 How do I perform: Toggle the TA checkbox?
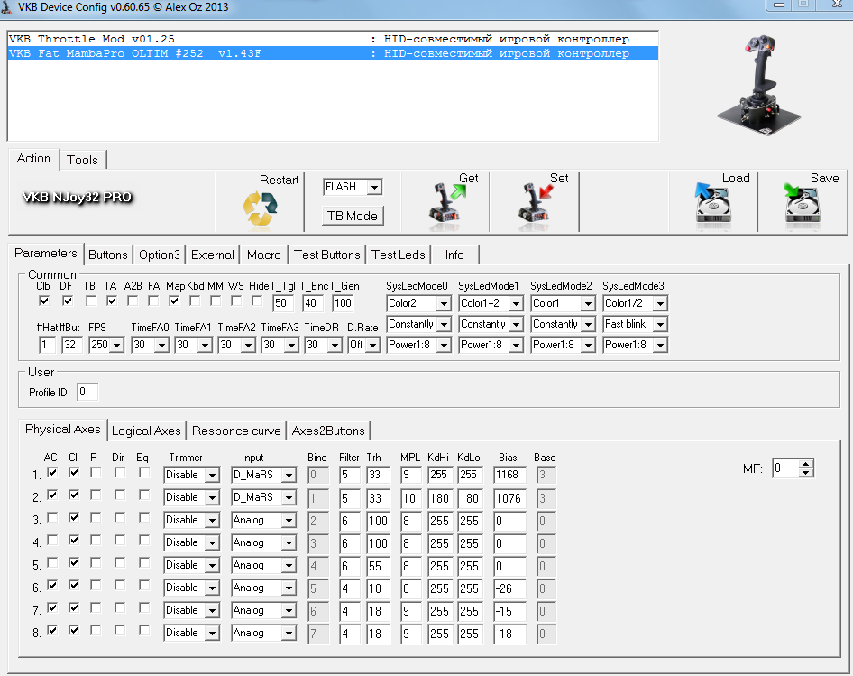pos(112,301)
